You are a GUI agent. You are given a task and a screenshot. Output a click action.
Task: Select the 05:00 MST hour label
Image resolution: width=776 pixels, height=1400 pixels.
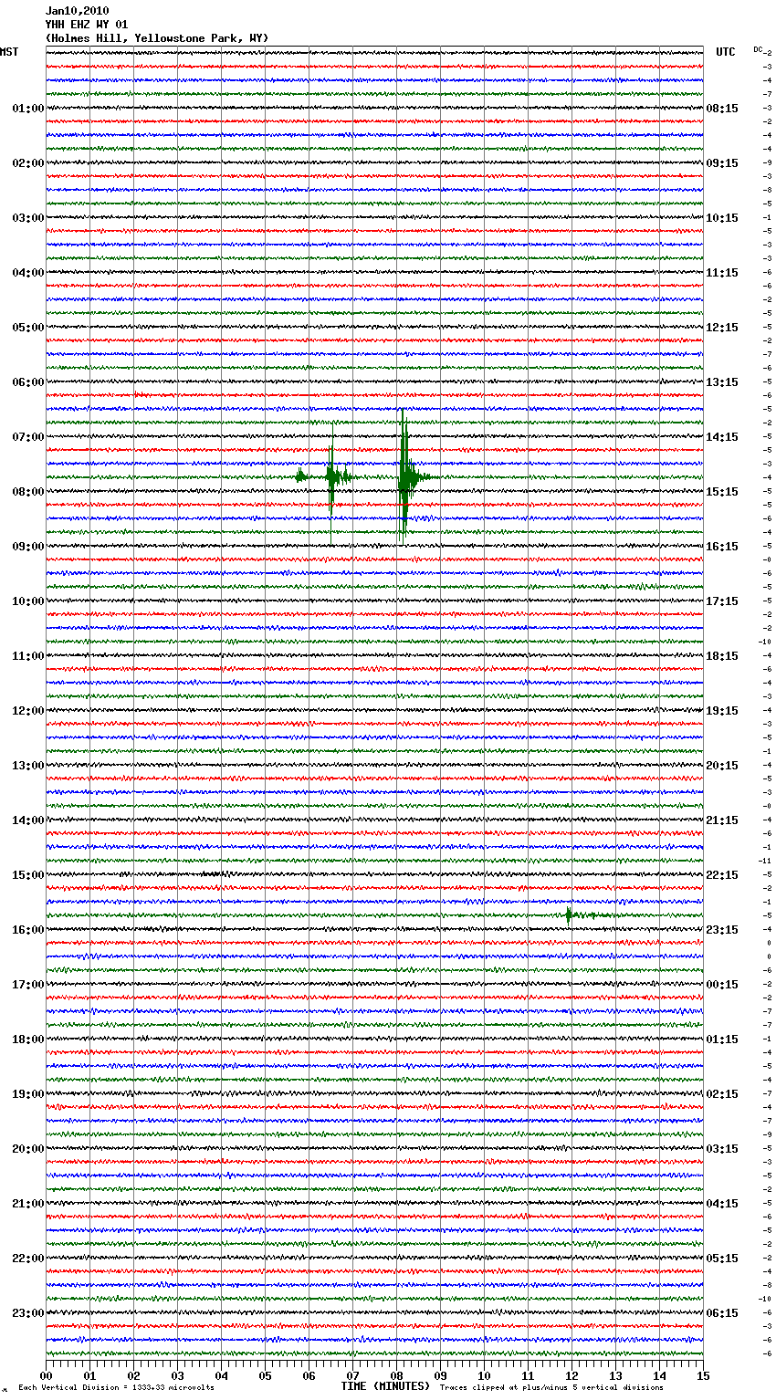pos(28,328)
